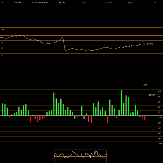Screen dimensions: 163x163
Task: Click the last red MR bar on the right
Action: pos(145,118)
